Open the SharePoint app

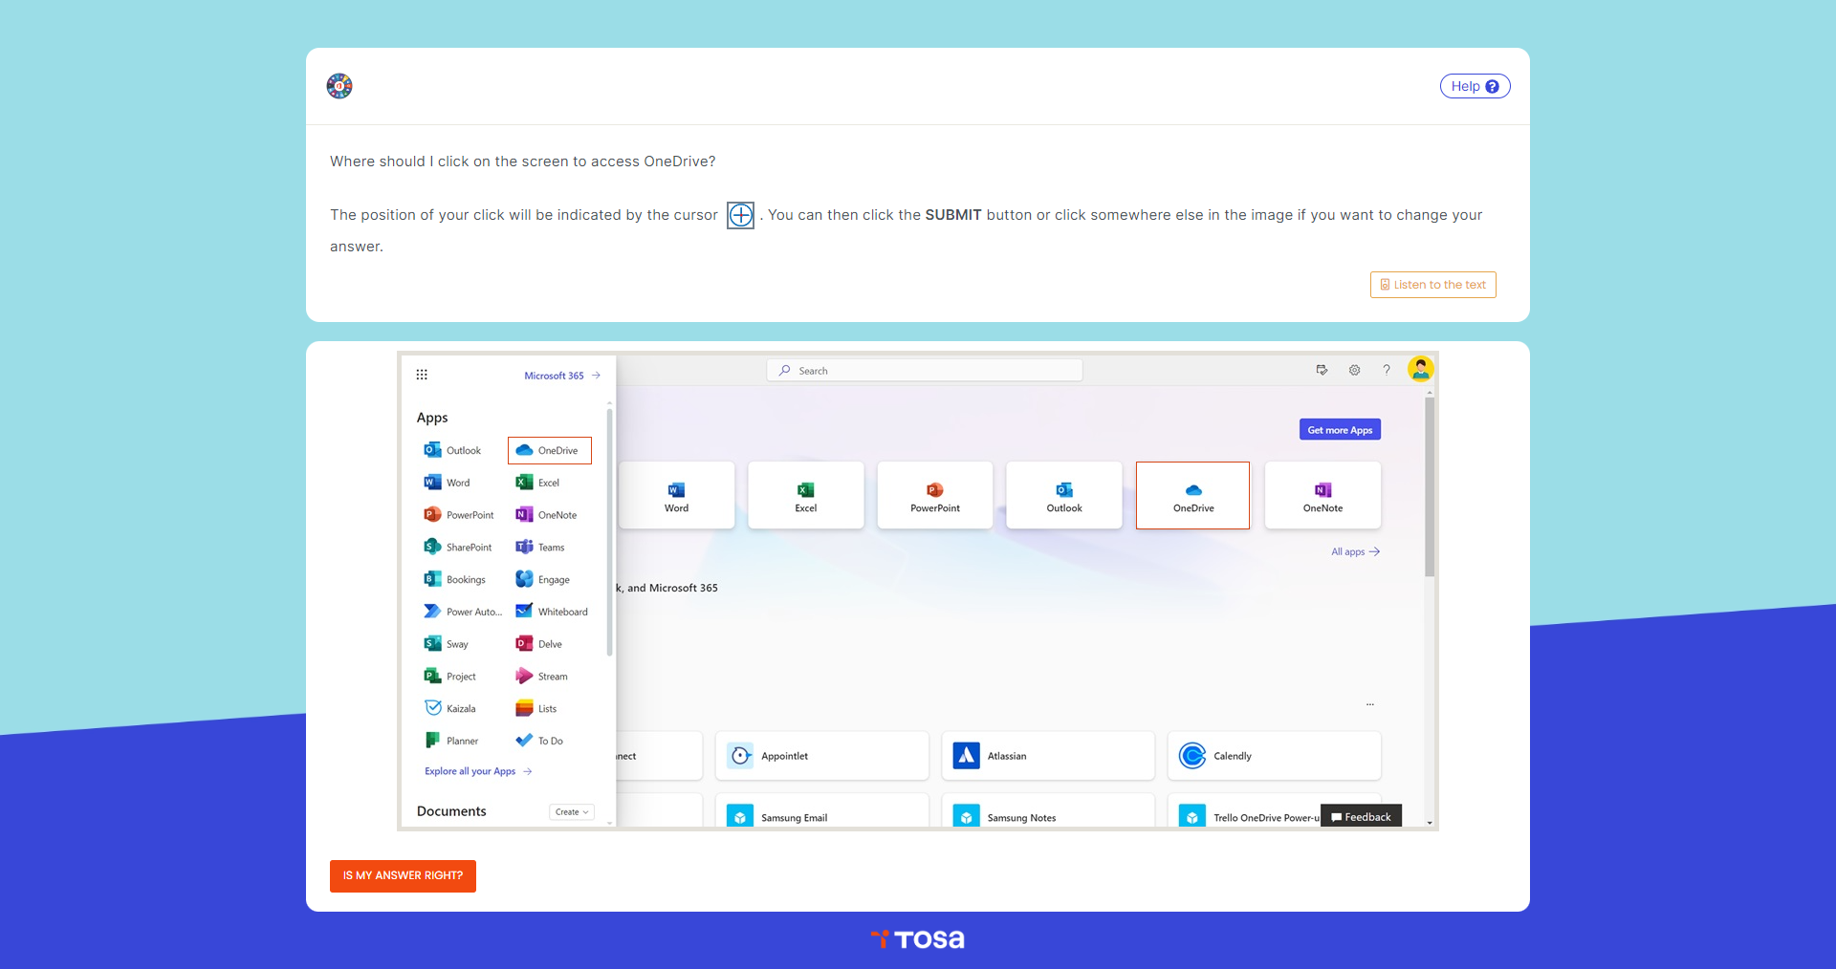(x=458, y=548)
